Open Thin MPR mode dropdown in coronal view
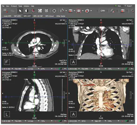Viewport: 137px width, 125px height. [x=87, y=69]
